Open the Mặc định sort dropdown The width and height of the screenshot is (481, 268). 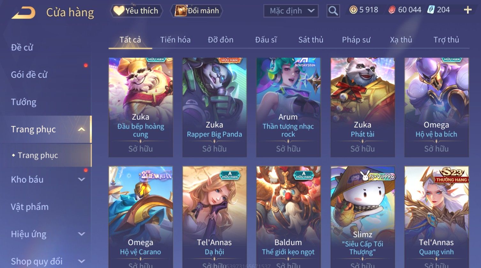click(291, 11)
